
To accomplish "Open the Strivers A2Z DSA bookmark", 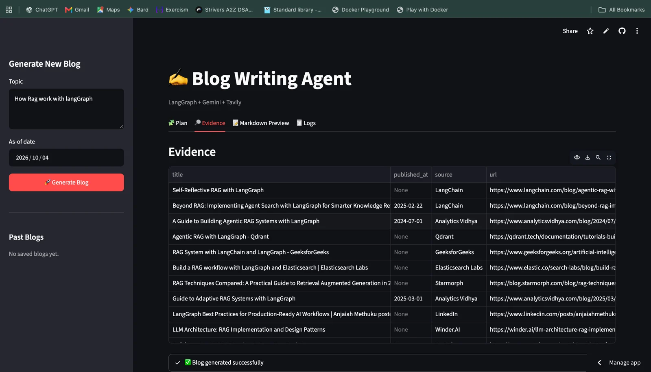I will pos(224,10).
